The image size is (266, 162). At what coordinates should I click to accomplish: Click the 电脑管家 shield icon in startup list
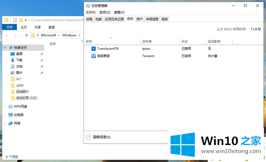[94, 56]
